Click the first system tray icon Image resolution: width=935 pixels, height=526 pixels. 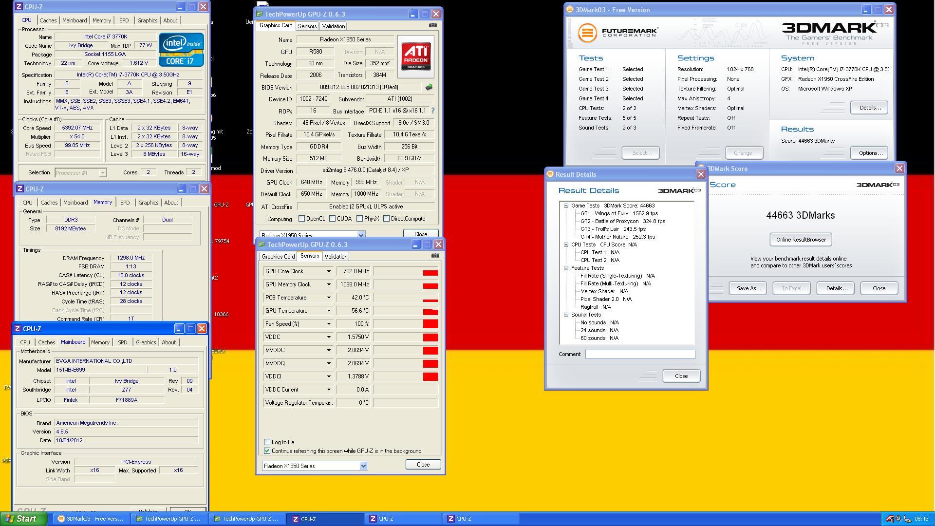tap(889, 519)
